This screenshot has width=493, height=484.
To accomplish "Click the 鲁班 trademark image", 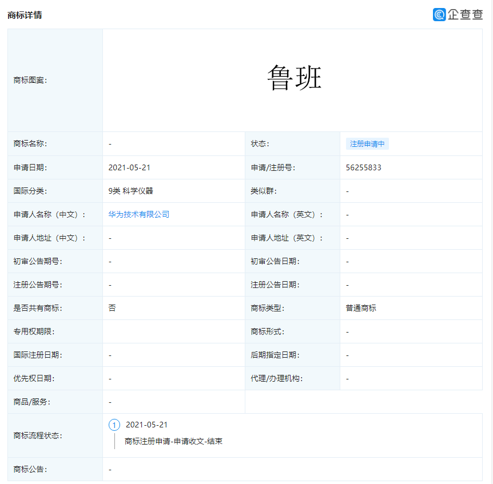I will click(294, 78).
